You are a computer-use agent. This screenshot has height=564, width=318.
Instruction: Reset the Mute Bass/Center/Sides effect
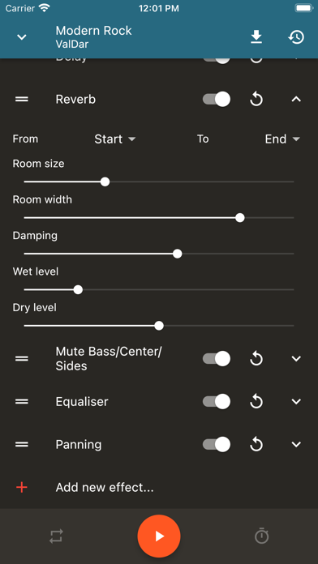[x=256, y=359]
